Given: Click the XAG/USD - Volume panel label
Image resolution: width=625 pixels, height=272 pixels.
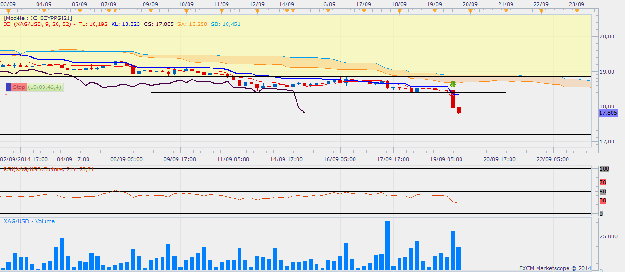Looking at the screenshot, I should [29, 221].
